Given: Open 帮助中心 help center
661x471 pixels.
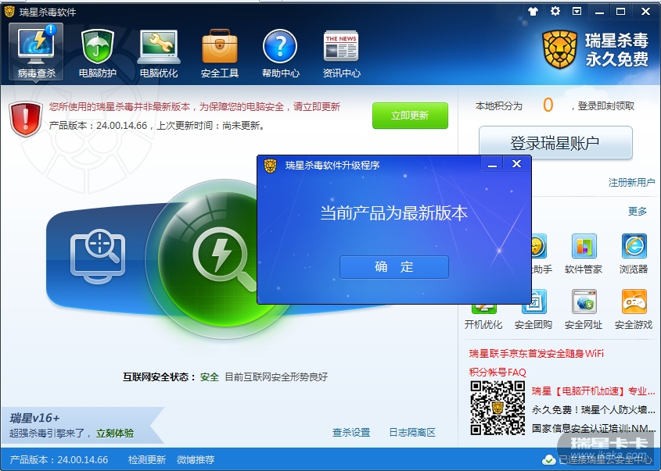Looking at the screenshot, I should pos(280,52).
